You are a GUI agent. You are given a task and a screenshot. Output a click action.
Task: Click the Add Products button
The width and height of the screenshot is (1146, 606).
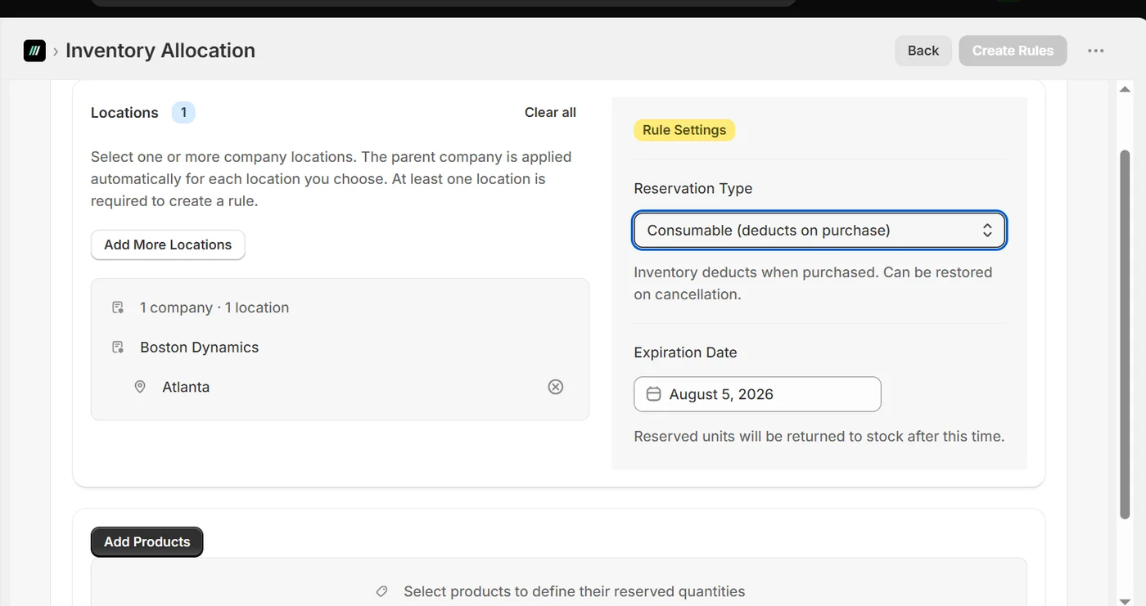[147, 541]
